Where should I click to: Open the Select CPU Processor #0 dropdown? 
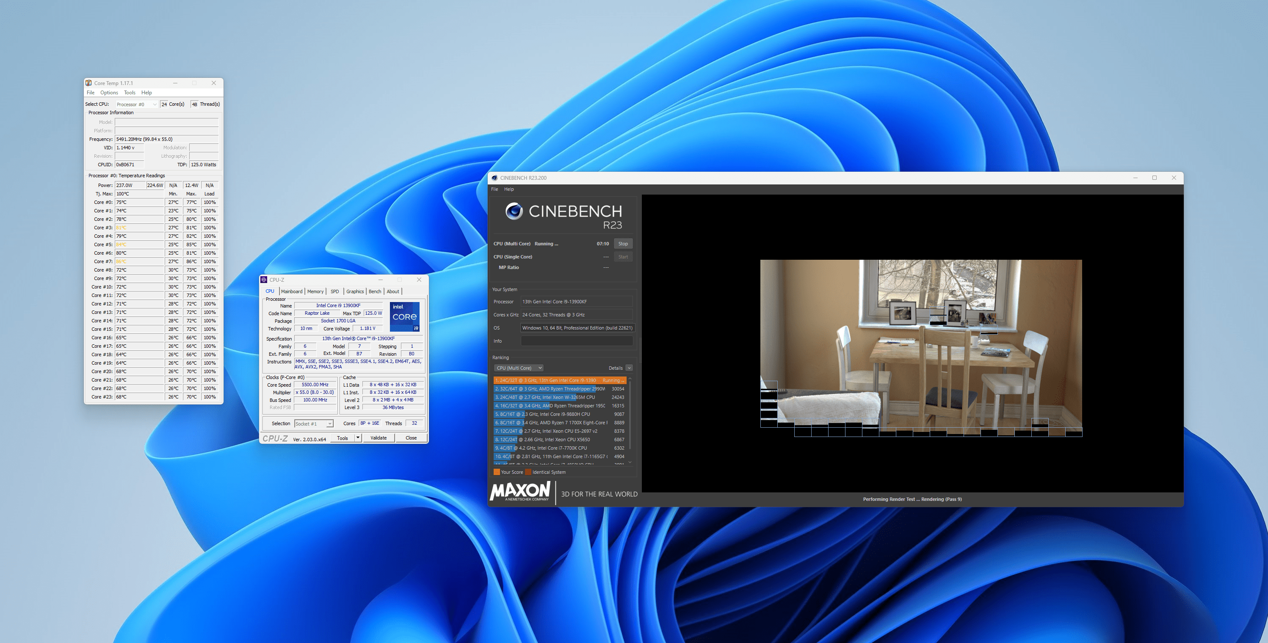click(136, 104)
